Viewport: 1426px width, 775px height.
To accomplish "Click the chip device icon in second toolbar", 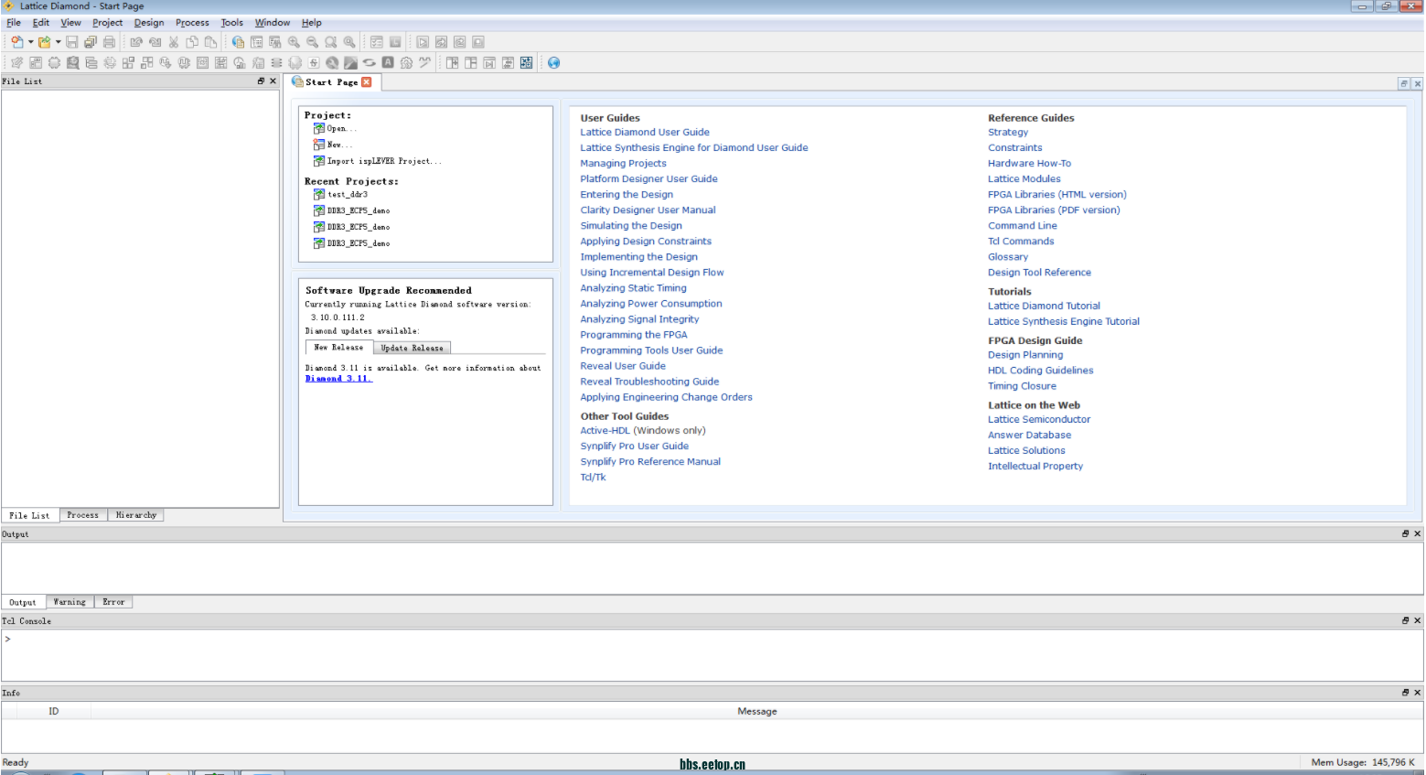I will (54, 62).
